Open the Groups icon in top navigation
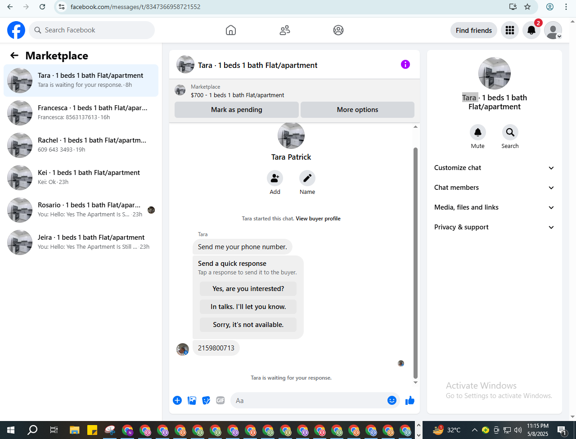This screenshot has height=439, width=576. 338,30
